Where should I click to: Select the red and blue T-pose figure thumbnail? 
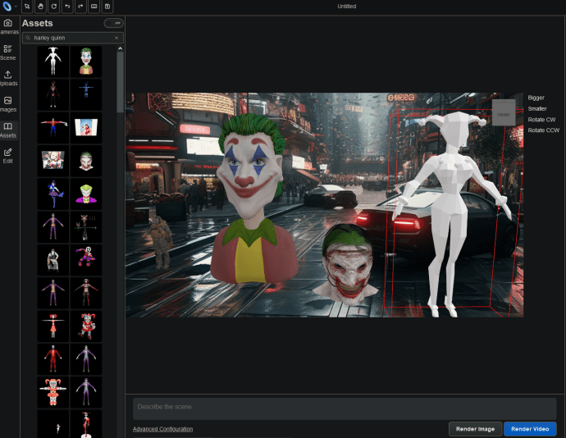[x=53, y=127]
